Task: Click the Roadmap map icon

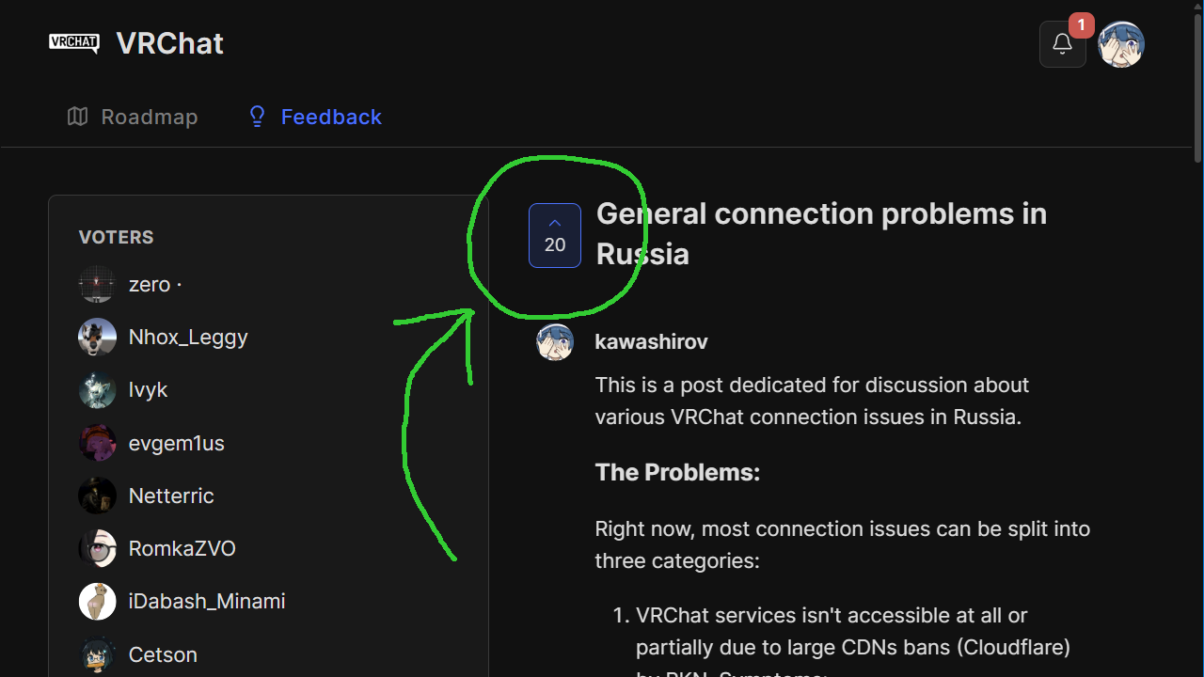Action: tap(77, 117)
